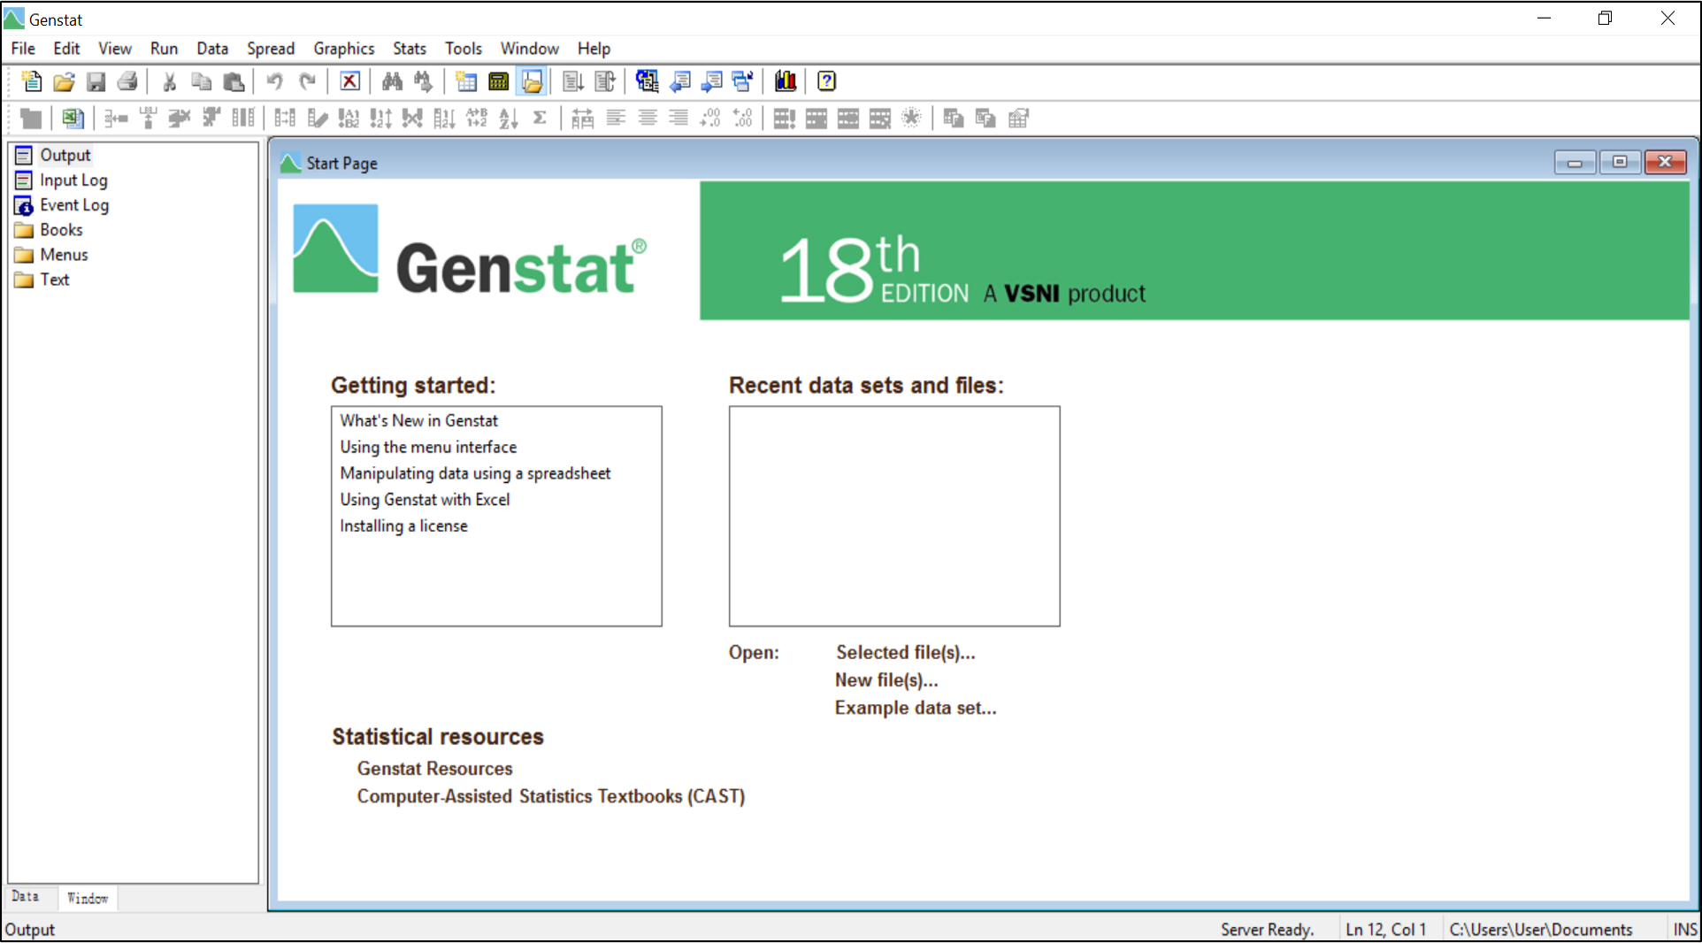The image size is (1702, 943).
Task: Create a new spreadsheet using the toolbar icon
Action: coord(465,81)
